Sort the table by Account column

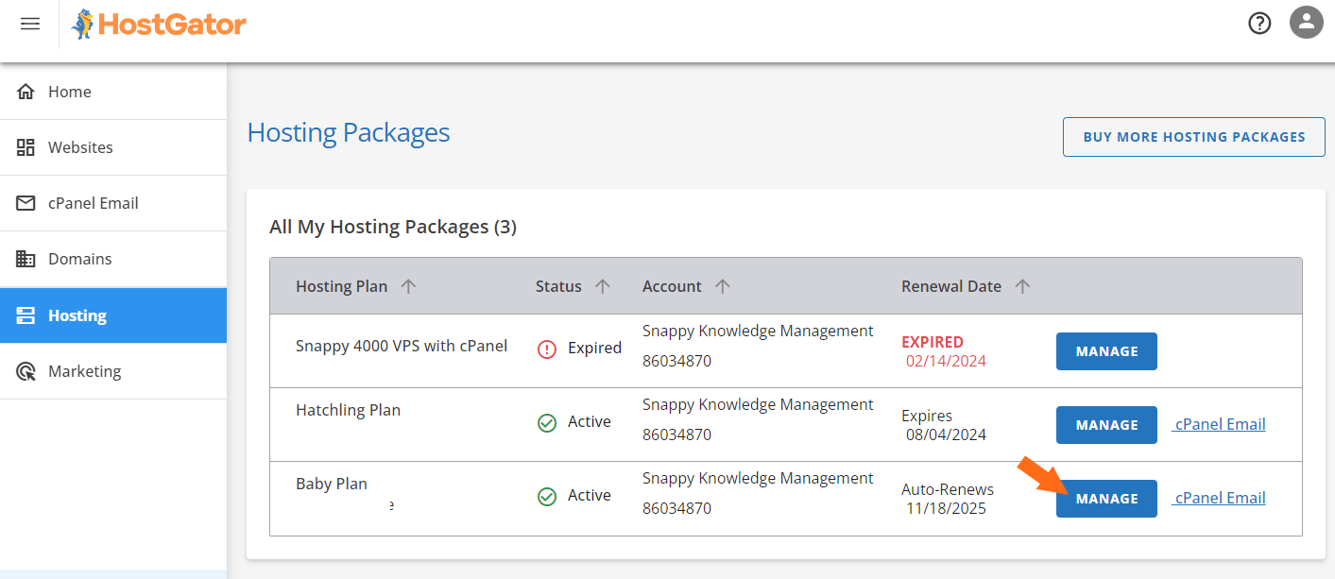click(724, 286)
